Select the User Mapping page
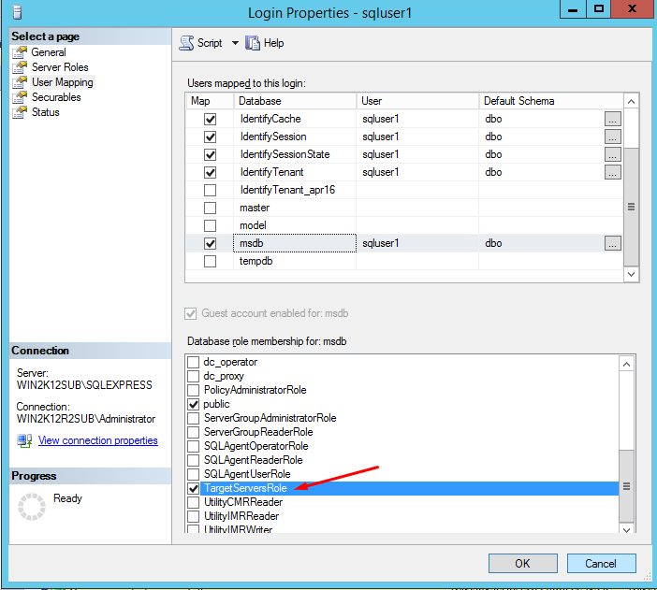Viewport: 657px width, 590px height. 62,82
